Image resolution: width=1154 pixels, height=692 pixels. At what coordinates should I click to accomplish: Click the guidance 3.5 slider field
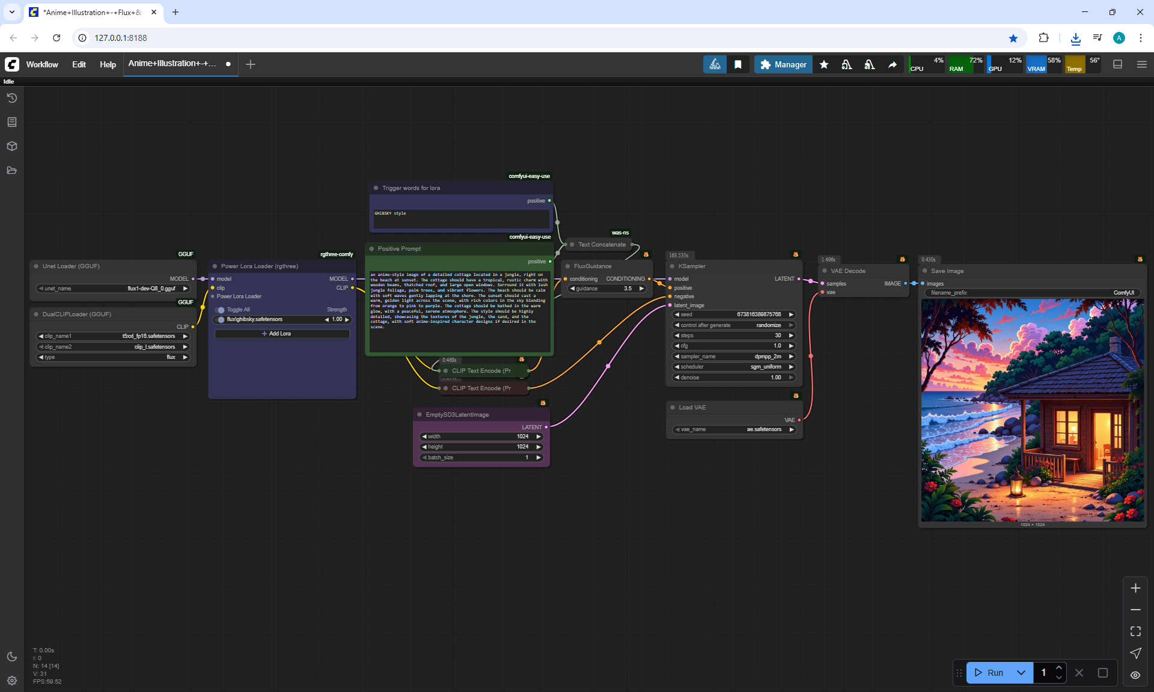pyautogui.click(x=607, y=289)
